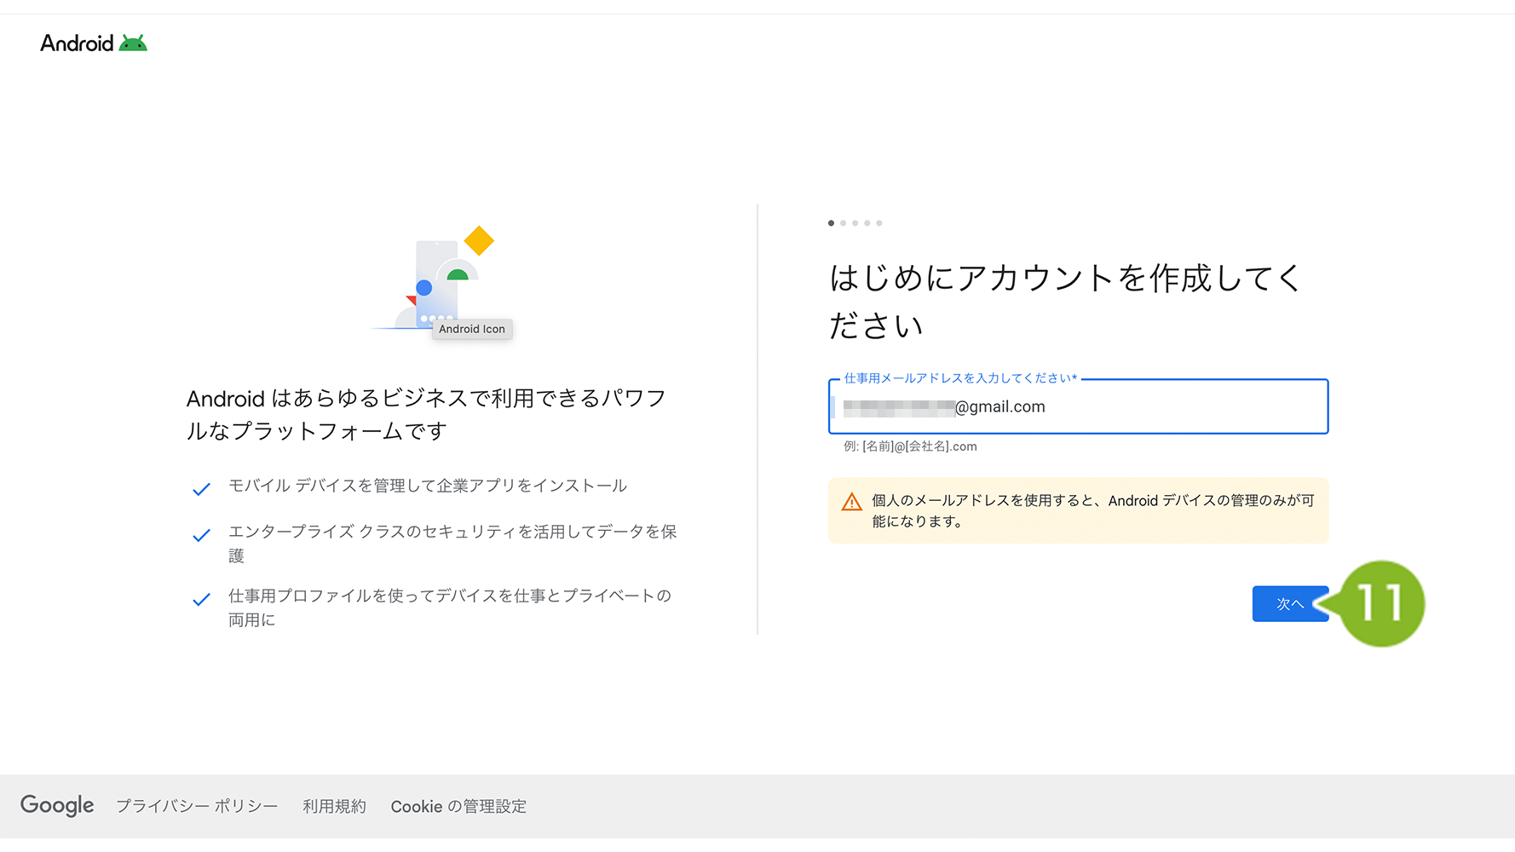Click the Android wordmark in header
1515x852 pixels.
77,43
